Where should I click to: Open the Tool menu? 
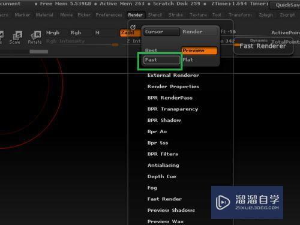pos(217,15)
